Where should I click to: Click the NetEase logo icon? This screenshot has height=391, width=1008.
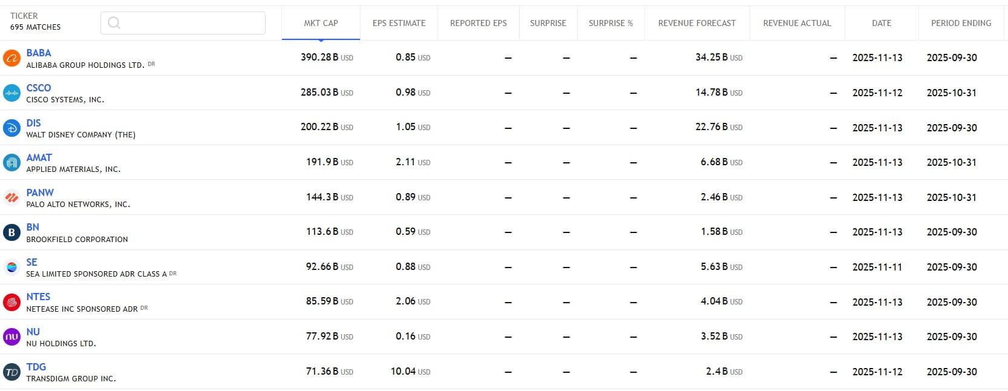(11, 302)
